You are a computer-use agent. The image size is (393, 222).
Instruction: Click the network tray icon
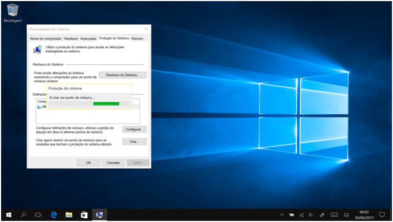301,214
